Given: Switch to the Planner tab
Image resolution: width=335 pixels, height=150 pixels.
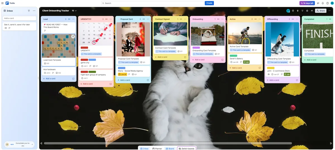Looking at the screenshot, I should [157, 149].
